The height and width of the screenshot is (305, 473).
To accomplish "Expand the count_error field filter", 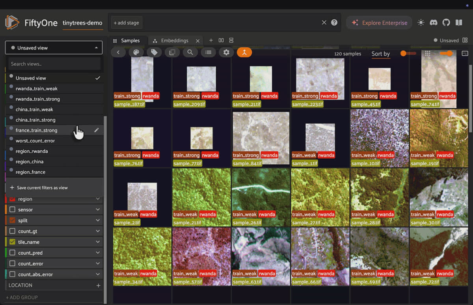I will coord(98,264).
